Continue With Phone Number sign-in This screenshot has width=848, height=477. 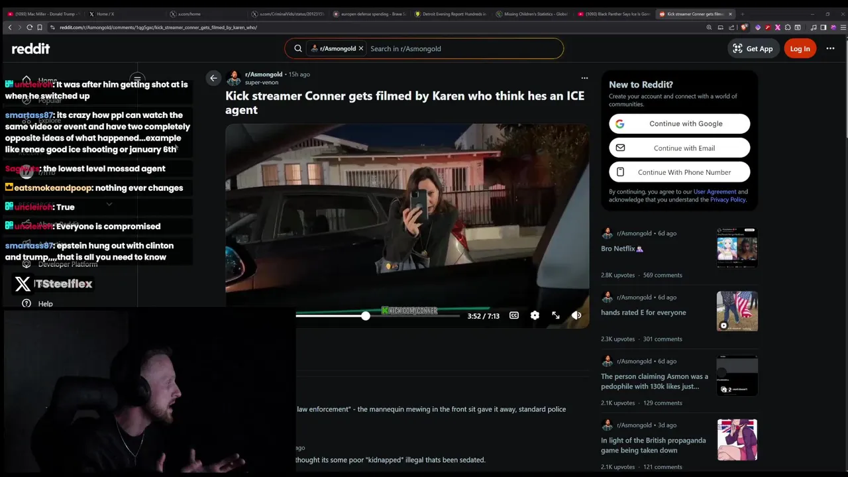point(679,172)
